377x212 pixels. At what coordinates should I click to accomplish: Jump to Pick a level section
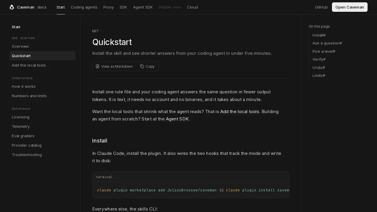point(323,51)
